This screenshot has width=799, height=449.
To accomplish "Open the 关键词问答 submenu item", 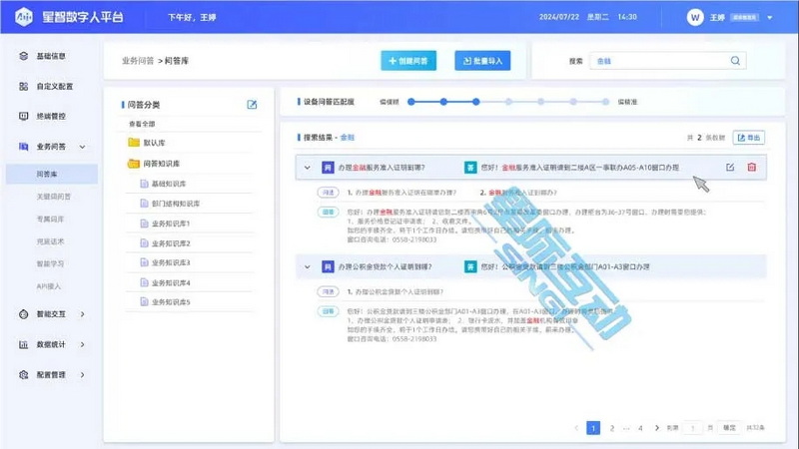I will 53,197.
